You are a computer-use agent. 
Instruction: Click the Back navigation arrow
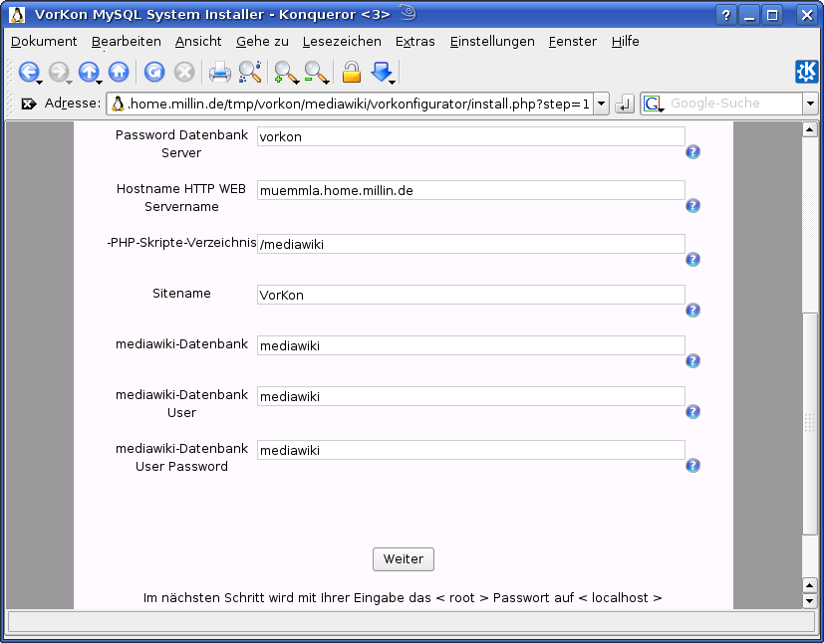tap(29, 72)
